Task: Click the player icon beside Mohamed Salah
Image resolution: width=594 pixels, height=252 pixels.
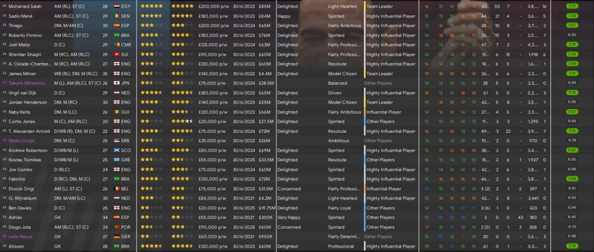Action: [x=4, y=7]
